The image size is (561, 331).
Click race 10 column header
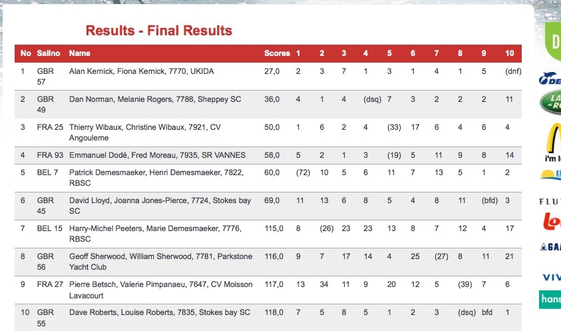510,53
